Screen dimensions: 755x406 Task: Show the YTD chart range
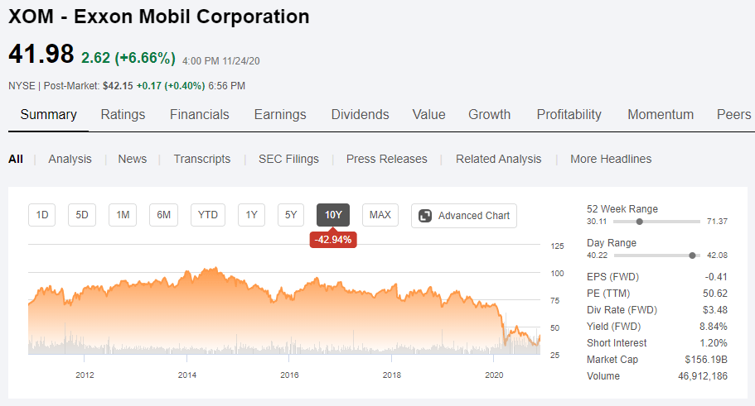point(208,215)
